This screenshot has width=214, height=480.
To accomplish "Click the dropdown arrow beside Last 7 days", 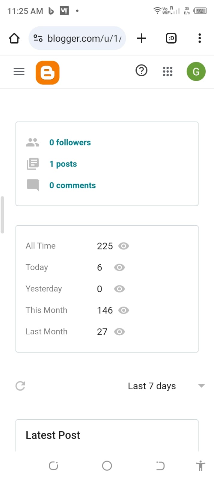I will (x=201, y=386).
